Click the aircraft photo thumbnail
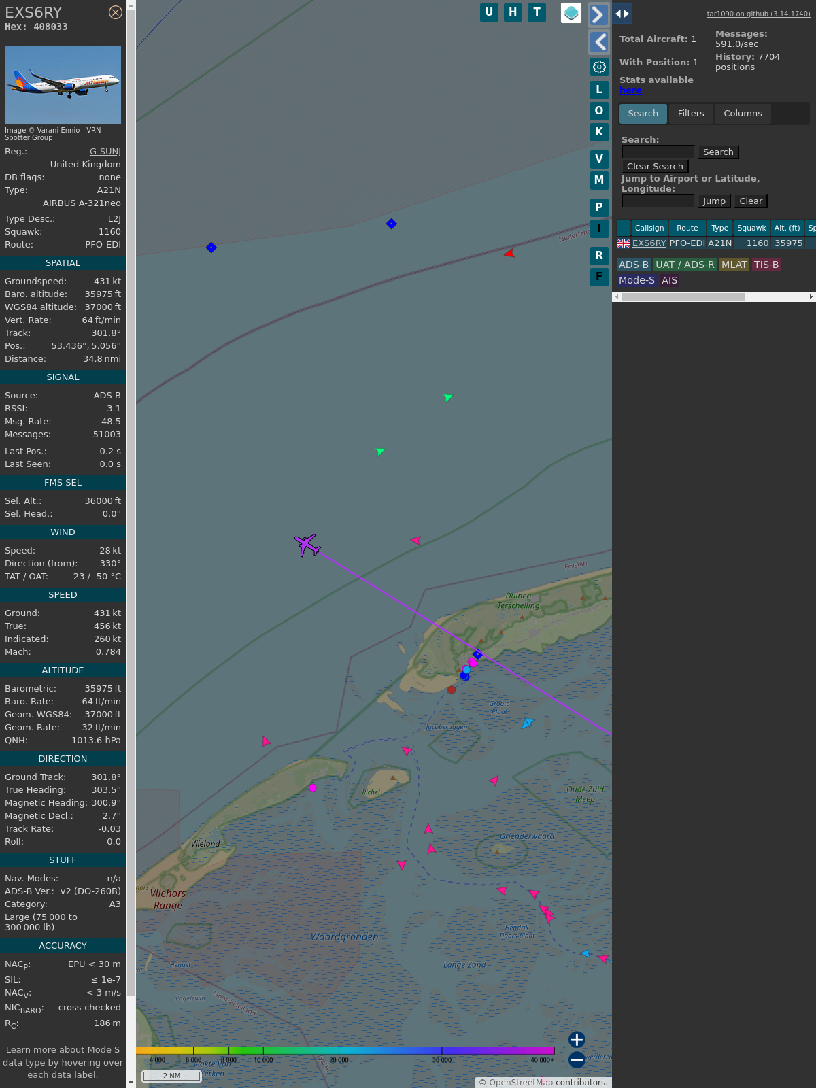 pyautogui.click(x=63, y=85)
